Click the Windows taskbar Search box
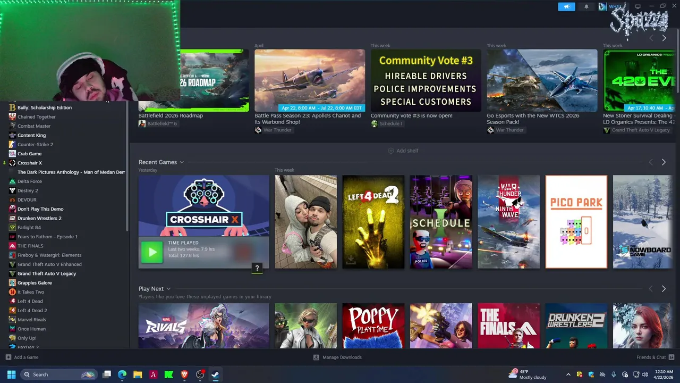The width and height of the screenshot is (680, 383). pos(59,374)
